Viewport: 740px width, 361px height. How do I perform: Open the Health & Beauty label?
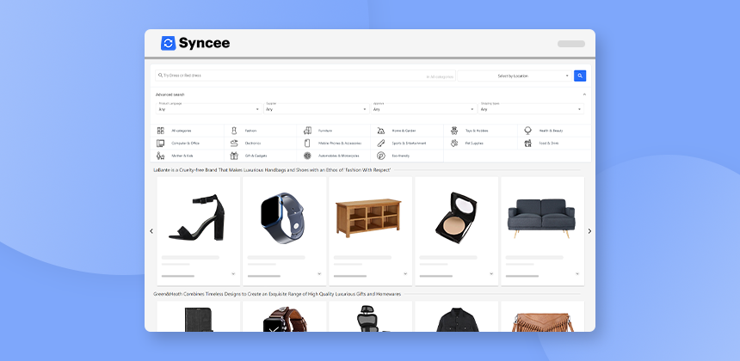(x=551, y=131)
